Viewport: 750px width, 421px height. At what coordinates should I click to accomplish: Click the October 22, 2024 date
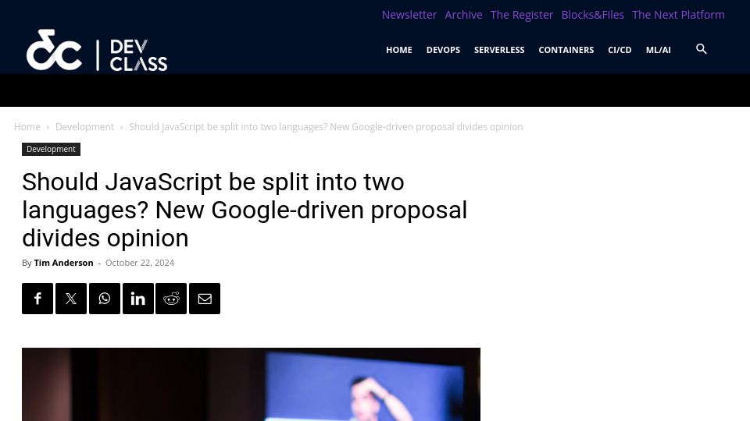click(140, 263)
